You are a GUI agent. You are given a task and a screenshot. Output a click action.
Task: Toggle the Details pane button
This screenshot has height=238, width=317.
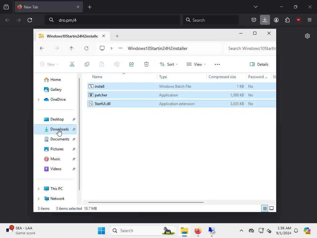pyautogui.click(x=259, y=64)
